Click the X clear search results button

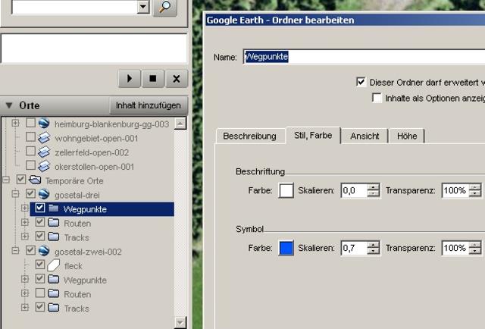177,79
